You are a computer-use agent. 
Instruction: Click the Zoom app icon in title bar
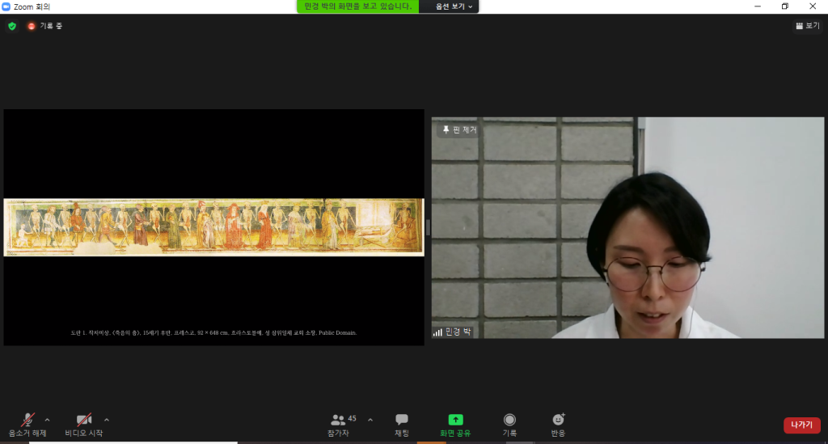pos(6,6)
